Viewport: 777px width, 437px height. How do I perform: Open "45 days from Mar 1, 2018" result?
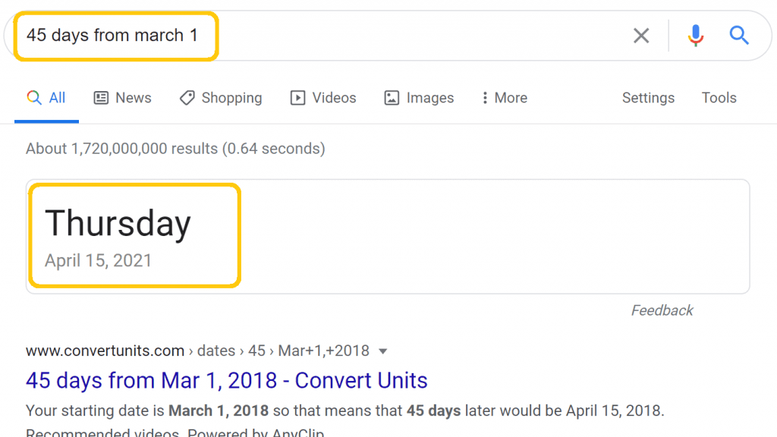(x=226, y=380)
